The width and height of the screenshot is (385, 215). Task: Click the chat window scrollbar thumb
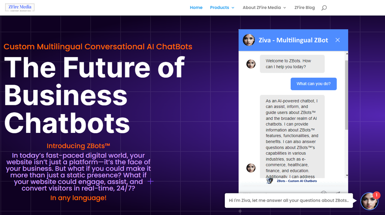point(347,95)
